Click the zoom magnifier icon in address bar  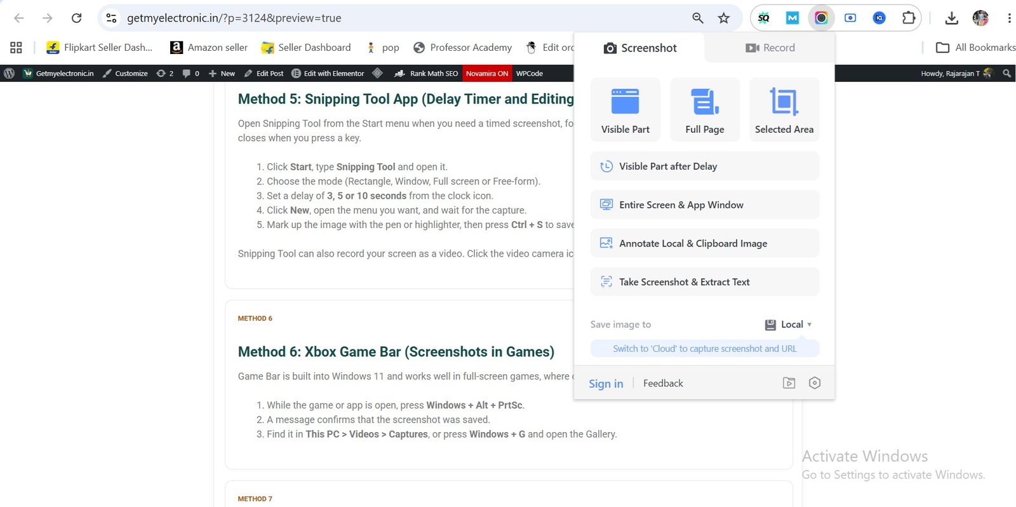[698, 18]
